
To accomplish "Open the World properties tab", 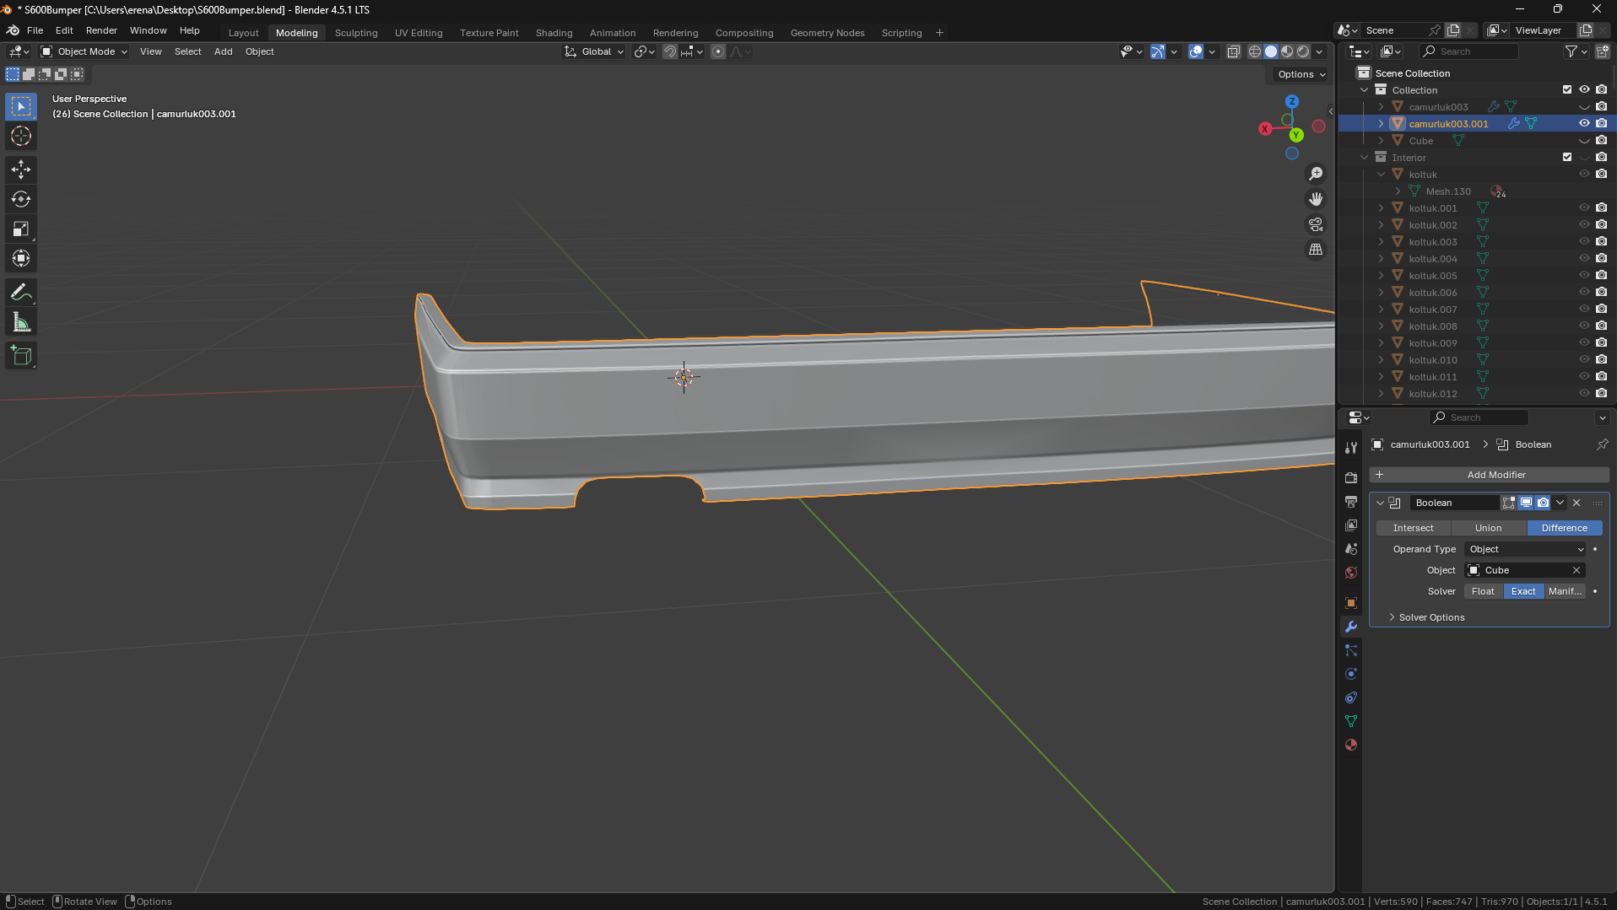I will pyautogui.click(x=1351, y=572).
